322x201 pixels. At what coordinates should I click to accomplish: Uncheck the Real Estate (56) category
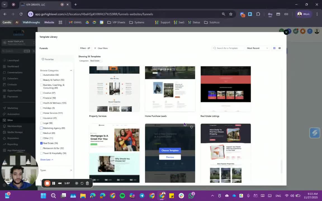[x=41, y=143]
